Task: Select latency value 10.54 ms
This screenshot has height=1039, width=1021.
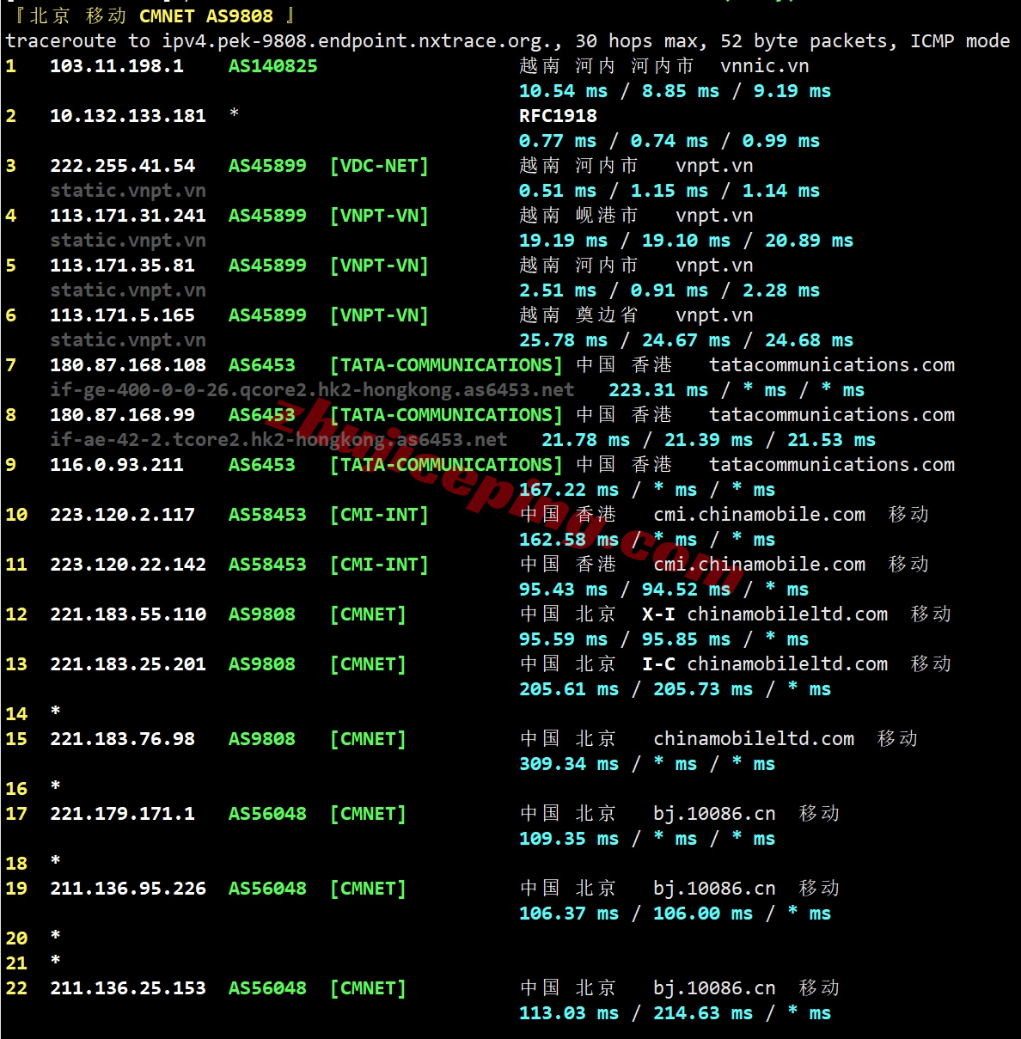Action: click(x=564, y=91)
